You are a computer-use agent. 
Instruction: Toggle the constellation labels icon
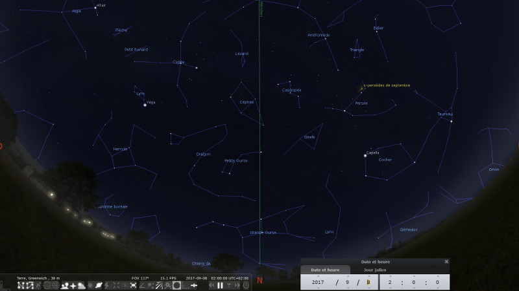[x=30, y=285]
